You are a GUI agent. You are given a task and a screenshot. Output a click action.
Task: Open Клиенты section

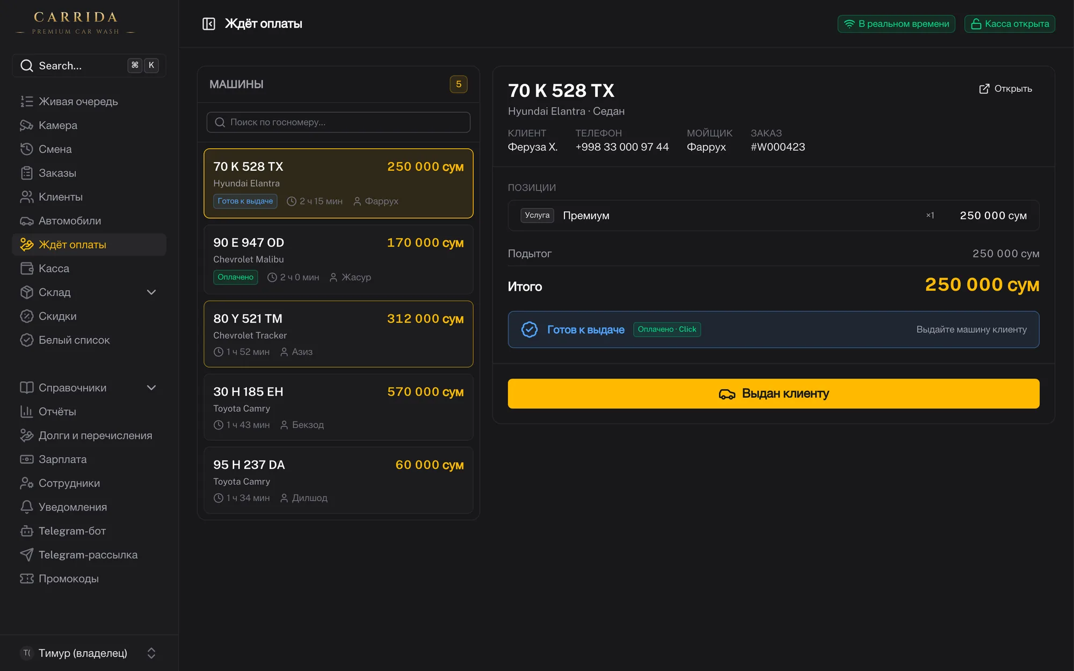tap(89, 197)
